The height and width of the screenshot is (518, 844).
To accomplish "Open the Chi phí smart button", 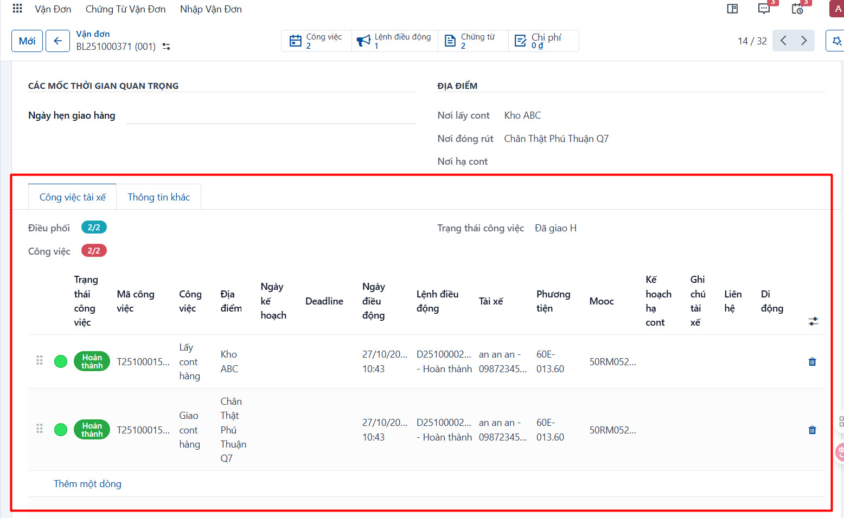I will (544, 41).
